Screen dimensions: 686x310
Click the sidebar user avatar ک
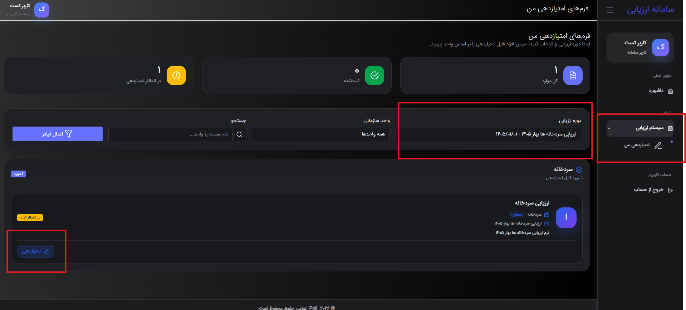(x=660, y=47)
